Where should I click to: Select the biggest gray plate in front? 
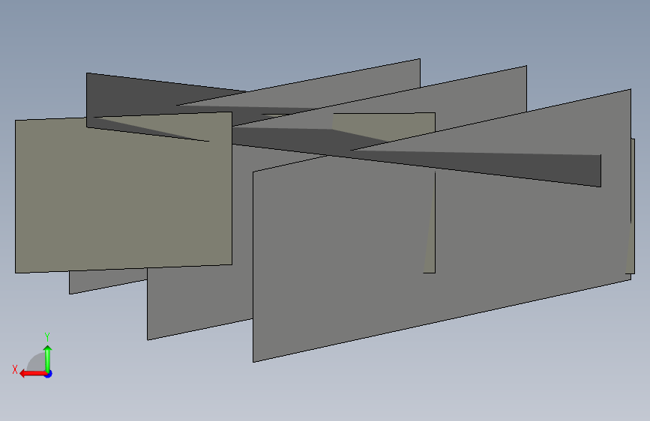[x=442, y=225]
